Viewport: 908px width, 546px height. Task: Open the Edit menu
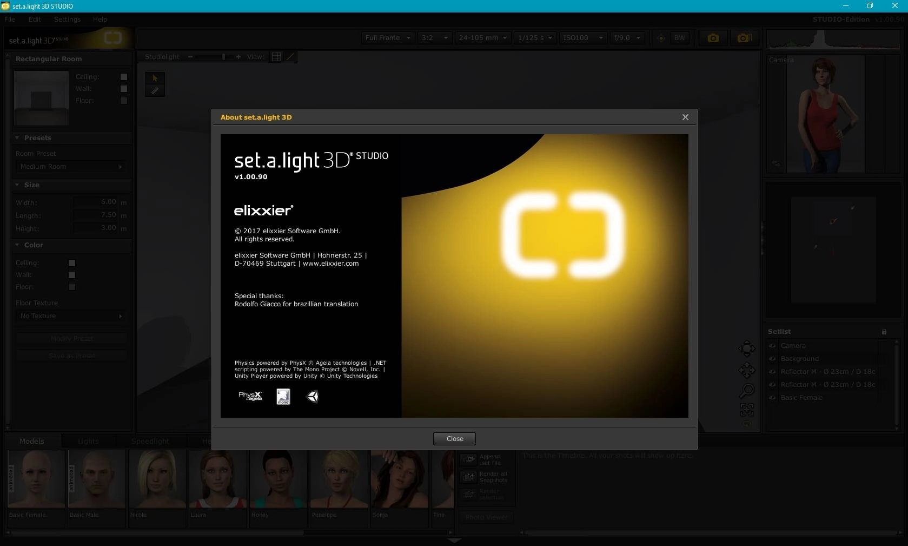[35, 19]
